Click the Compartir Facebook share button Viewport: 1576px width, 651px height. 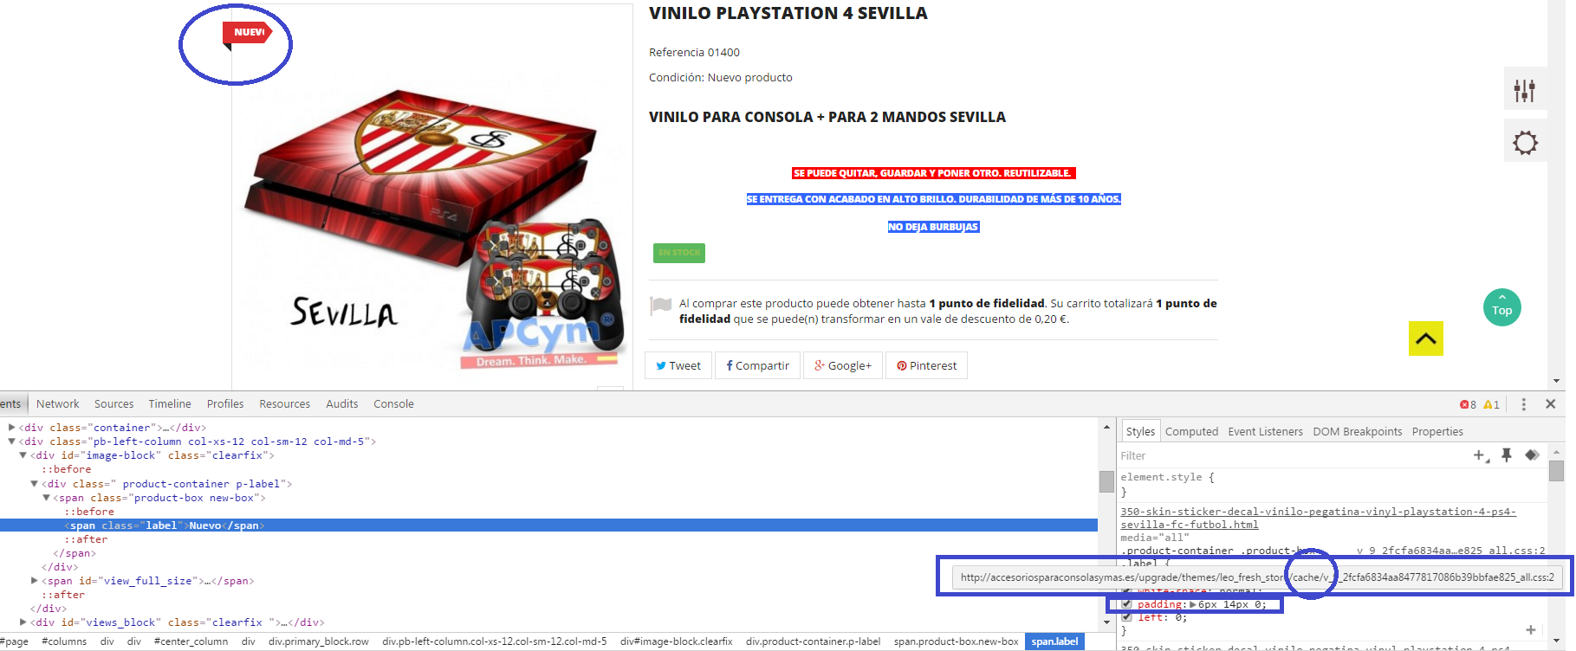(757, 365)
